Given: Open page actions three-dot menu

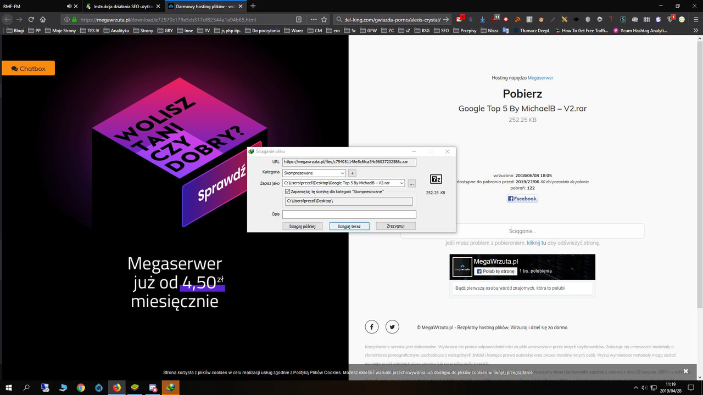Looking at the screenshot, I should [x=314, y=19].
